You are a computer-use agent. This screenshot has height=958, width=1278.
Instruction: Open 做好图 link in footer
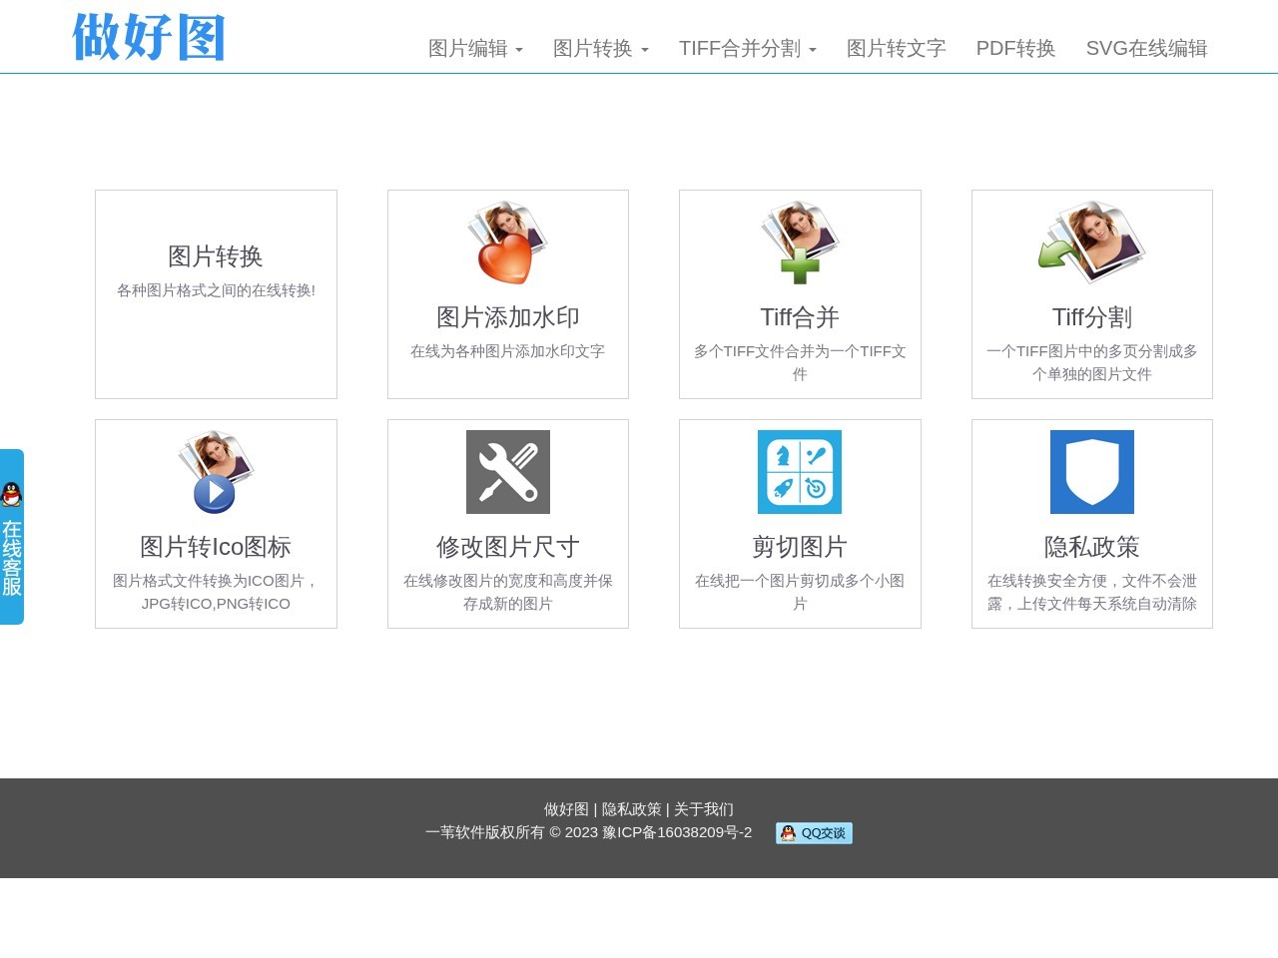566,809
